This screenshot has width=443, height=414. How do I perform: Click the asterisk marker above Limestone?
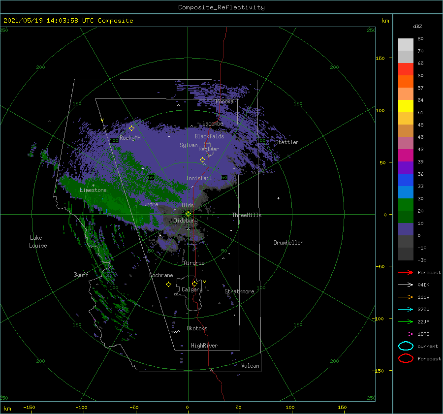93,186
